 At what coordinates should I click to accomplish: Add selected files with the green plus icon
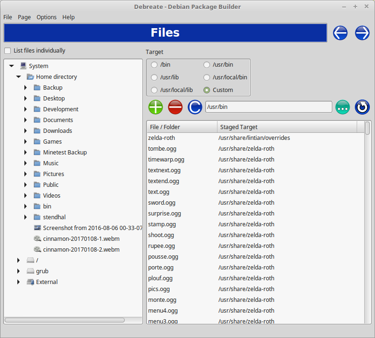point(156,107)
